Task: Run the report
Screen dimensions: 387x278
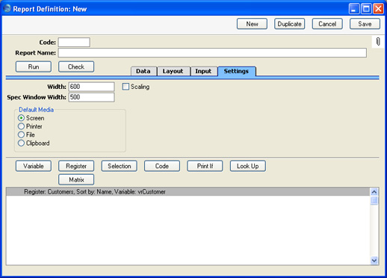Action: (x=34, y=67)
